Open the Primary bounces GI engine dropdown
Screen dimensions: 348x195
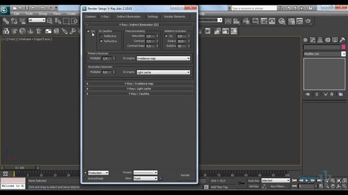163,58
